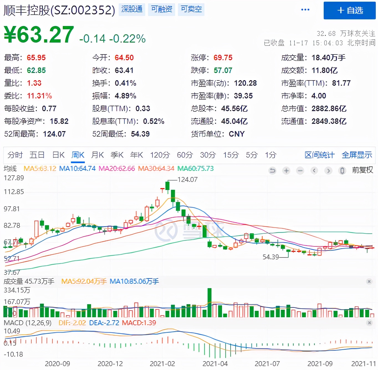Select the chart zoom out icon
Screen dimensions: 378x370
300,171
